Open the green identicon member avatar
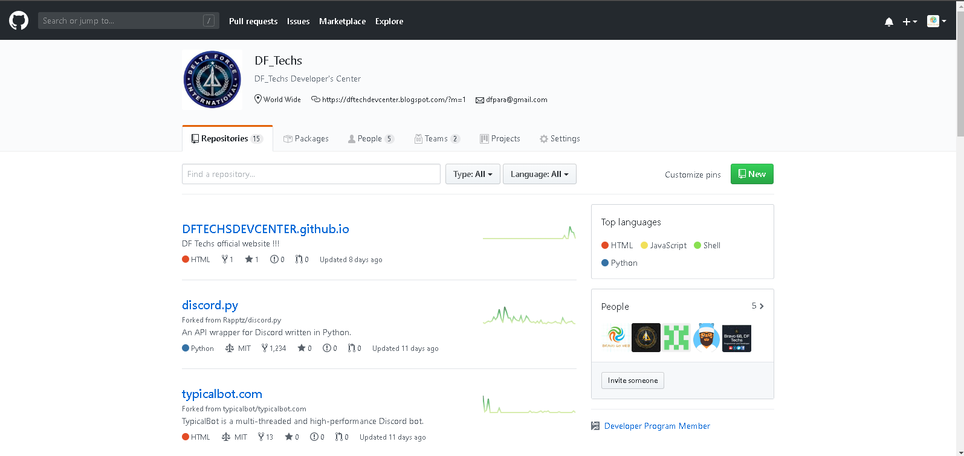 (676, 338)
